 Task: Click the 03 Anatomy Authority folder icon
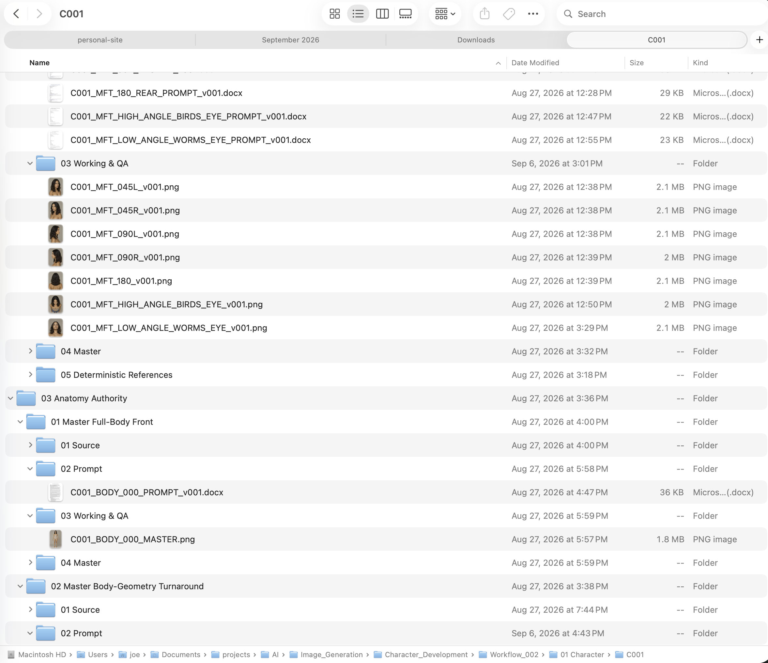(26, 398)
